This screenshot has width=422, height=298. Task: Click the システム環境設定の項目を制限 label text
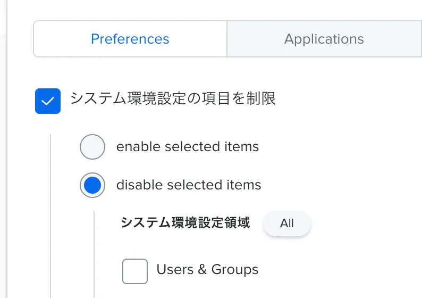click(173, 99)
